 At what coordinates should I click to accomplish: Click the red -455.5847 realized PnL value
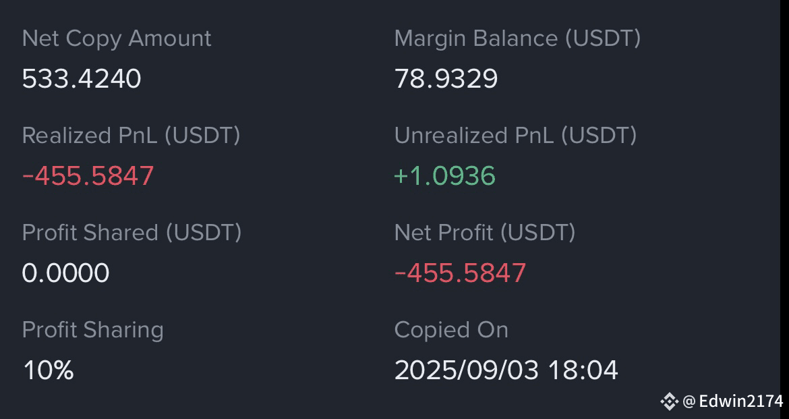(x=88, y=175)
